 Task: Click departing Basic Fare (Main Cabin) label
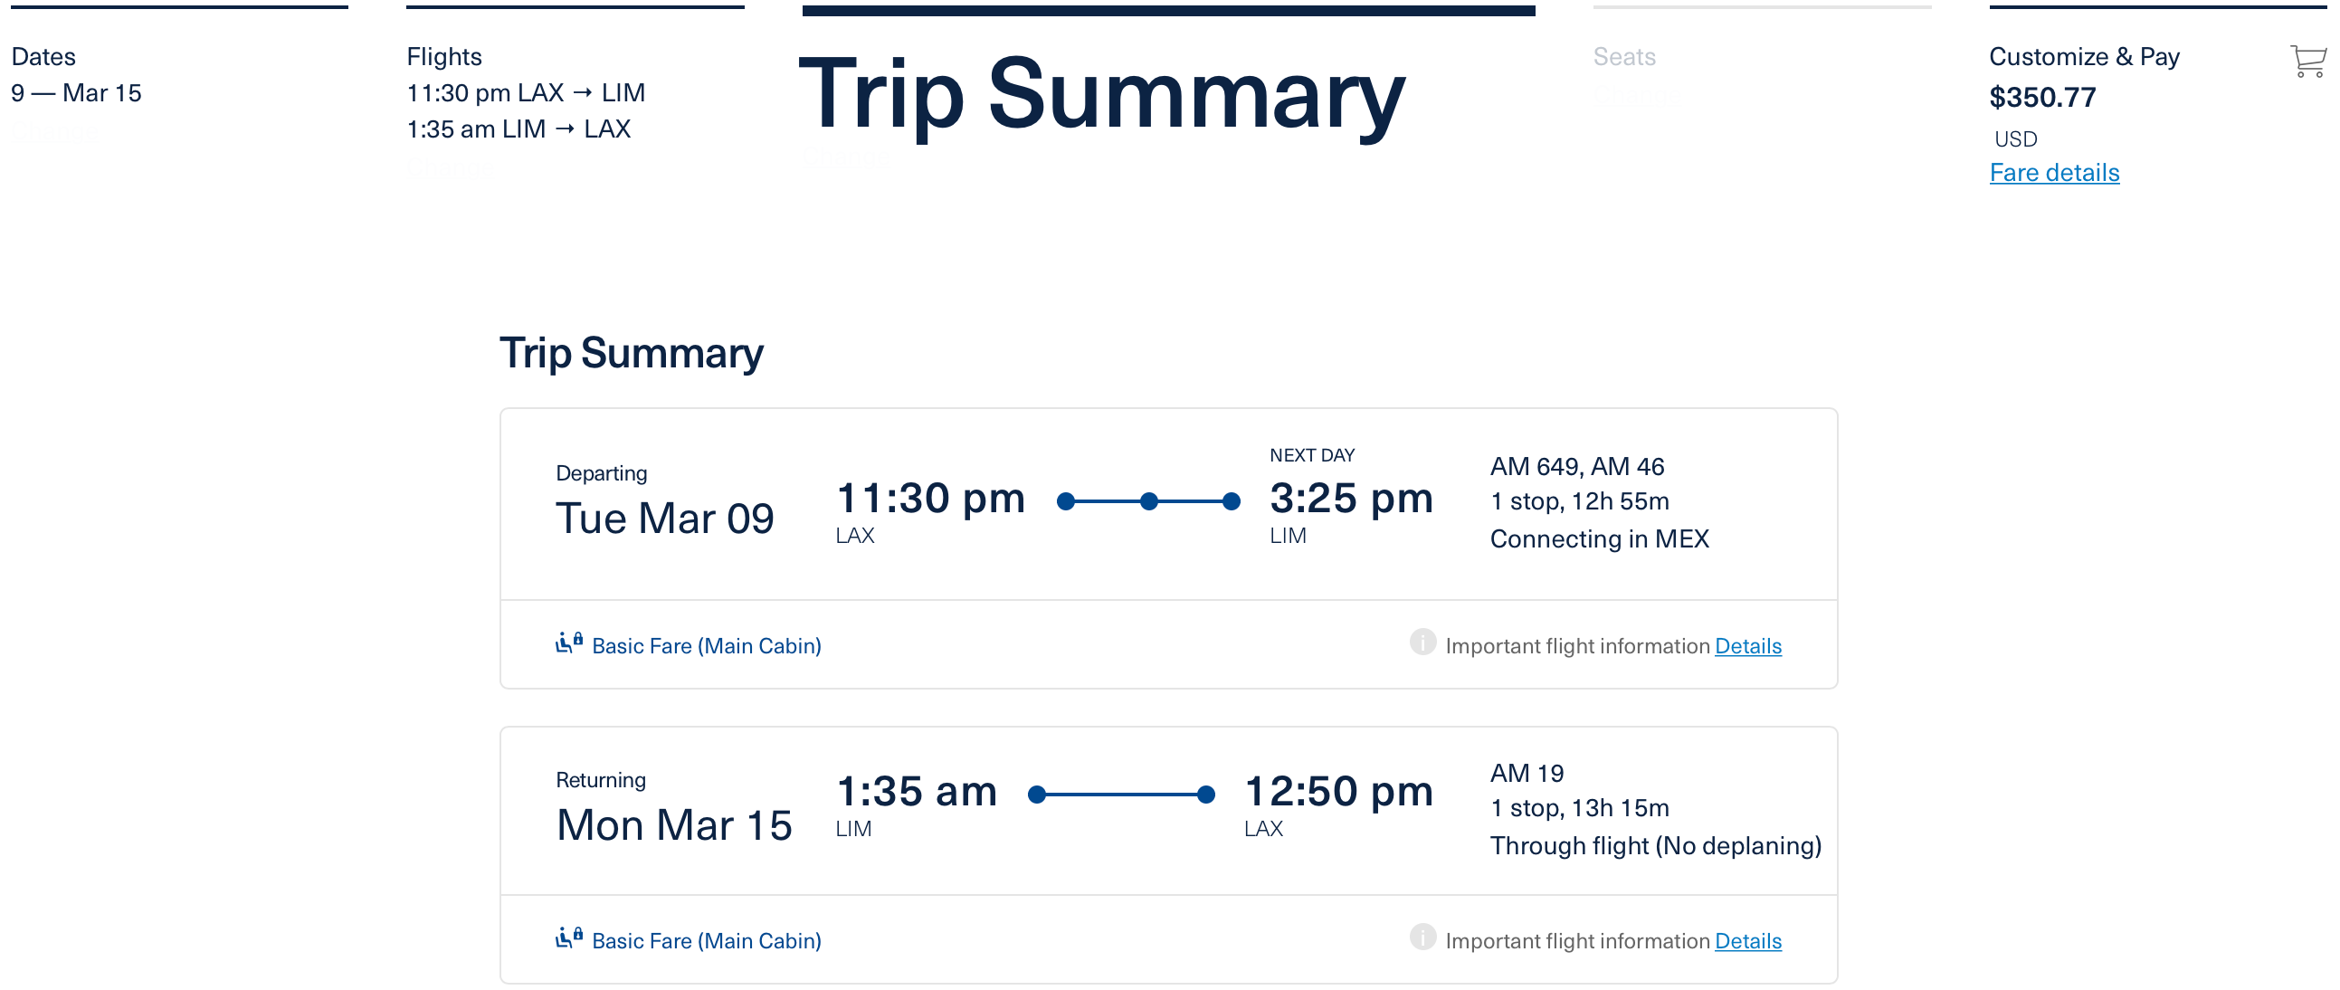(706, 646)
